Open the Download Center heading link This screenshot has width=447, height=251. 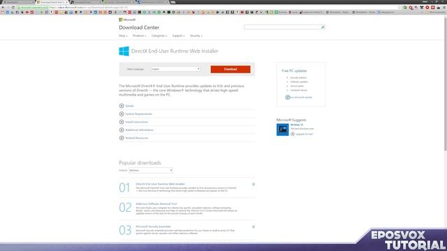(x=139, y=28)
